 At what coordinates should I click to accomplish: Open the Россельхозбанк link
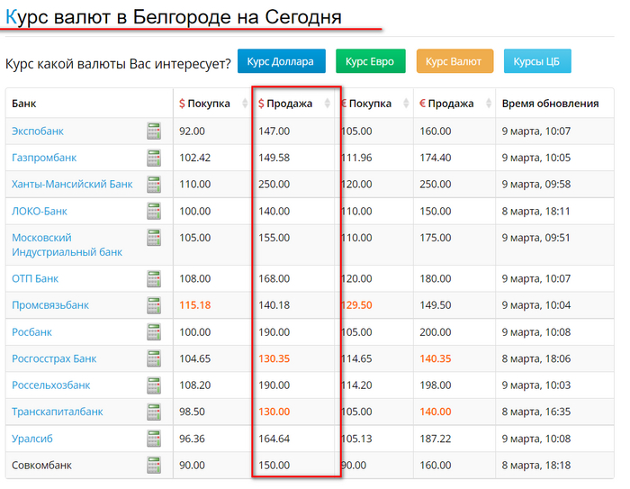(51, 385)
